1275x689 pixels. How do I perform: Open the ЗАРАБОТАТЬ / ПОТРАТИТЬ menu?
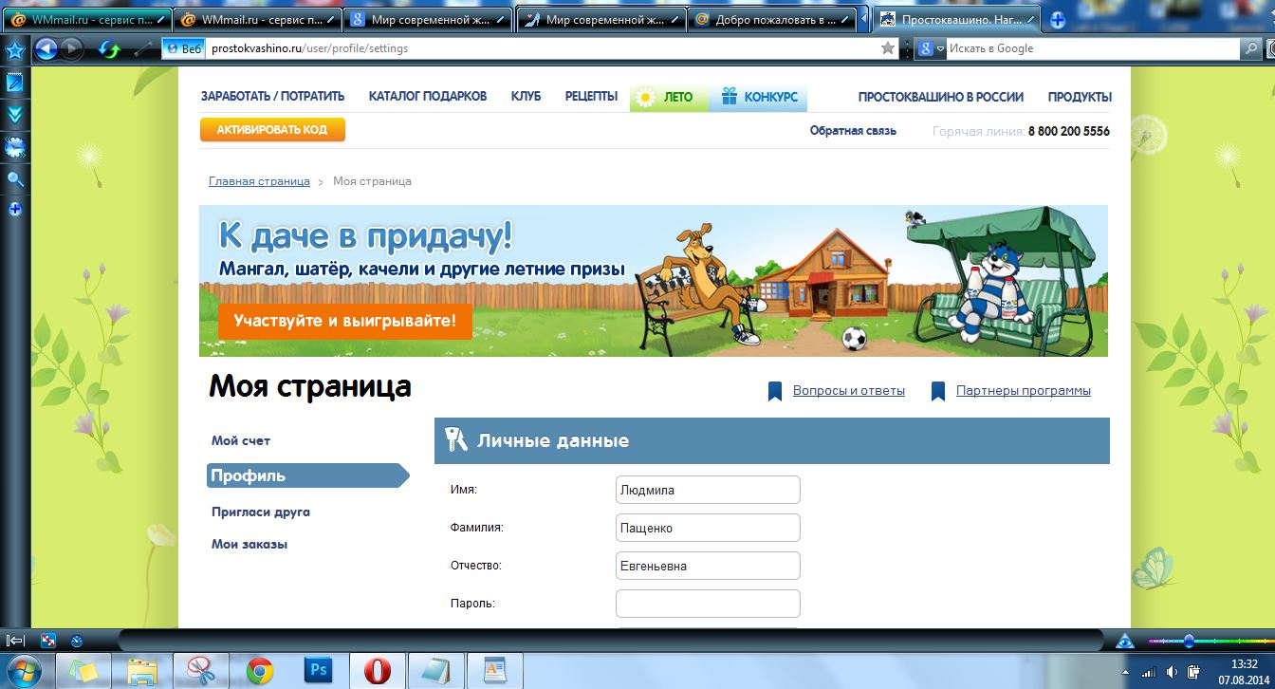tap(272, 97)
